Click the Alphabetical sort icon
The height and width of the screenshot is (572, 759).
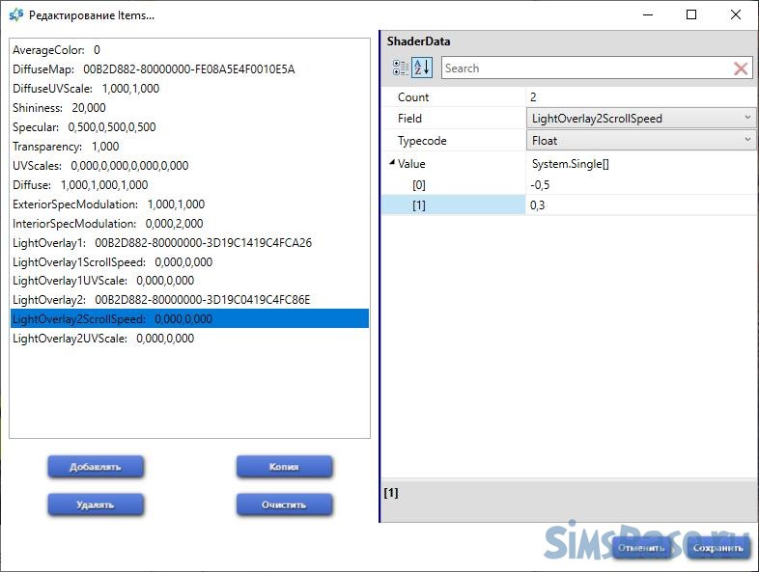[x=422, y=68]
